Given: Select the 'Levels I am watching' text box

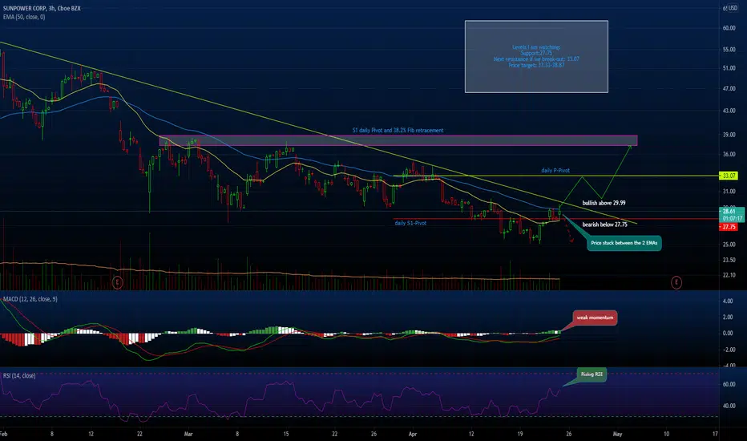Looking at the screenshot, I should click(536, 56).
